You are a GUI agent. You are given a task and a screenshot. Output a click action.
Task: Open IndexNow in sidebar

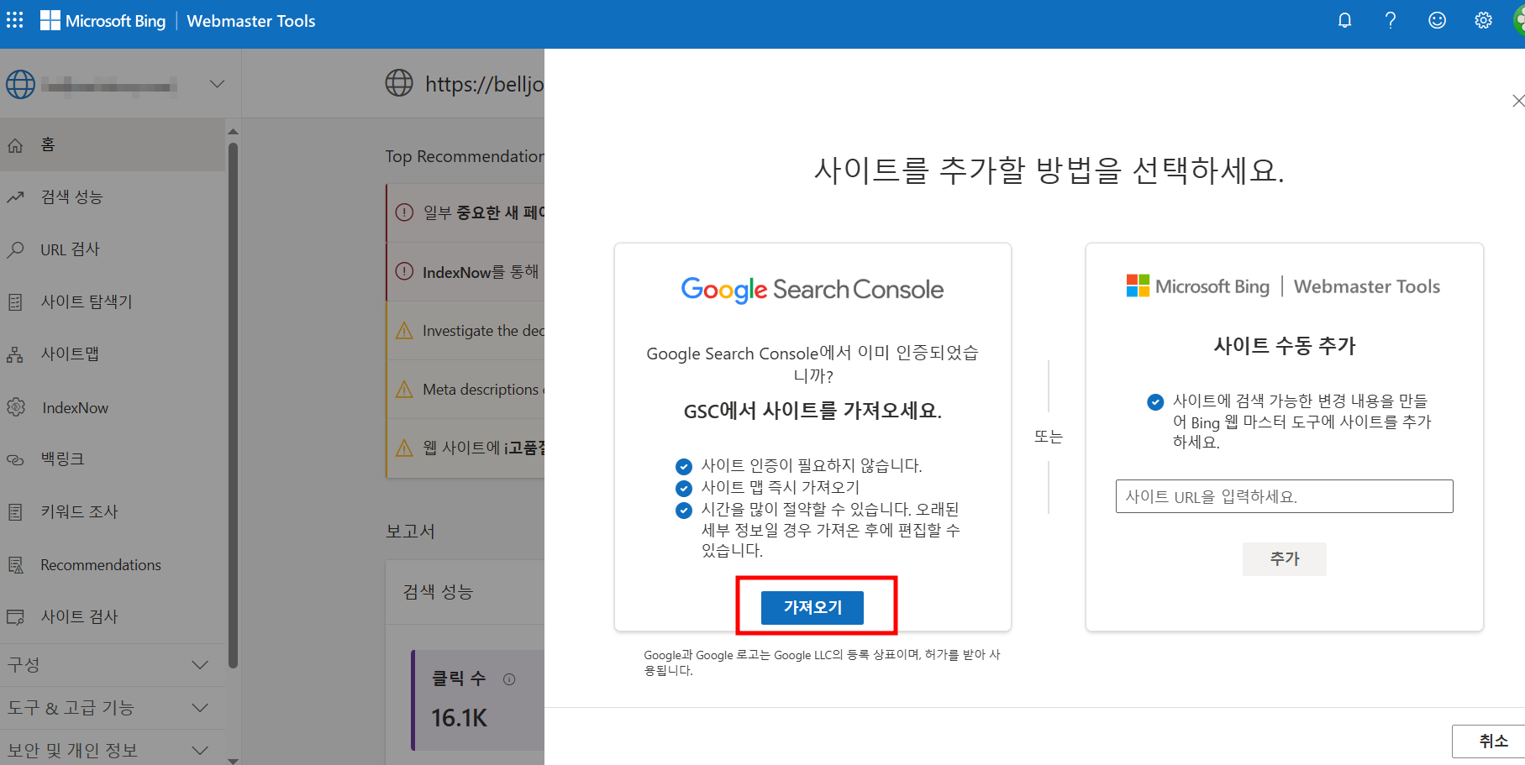tap(113, 407)
